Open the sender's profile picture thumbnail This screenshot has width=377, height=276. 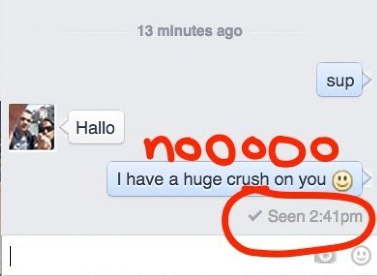(x=32, y=127)
